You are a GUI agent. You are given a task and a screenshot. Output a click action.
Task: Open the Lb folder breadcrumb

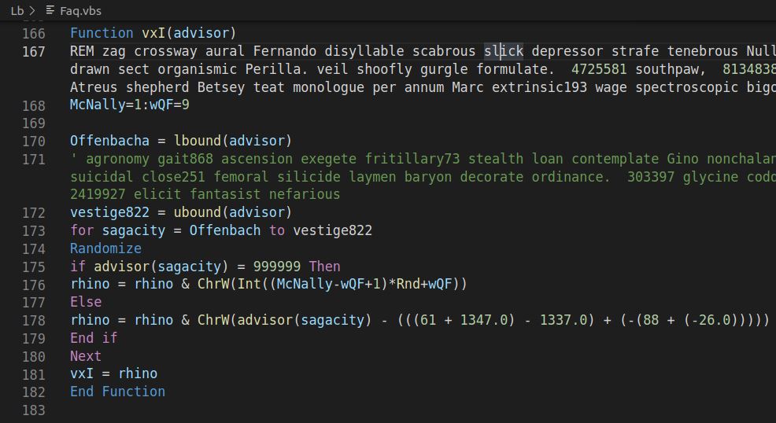click(x=17, y=11)
